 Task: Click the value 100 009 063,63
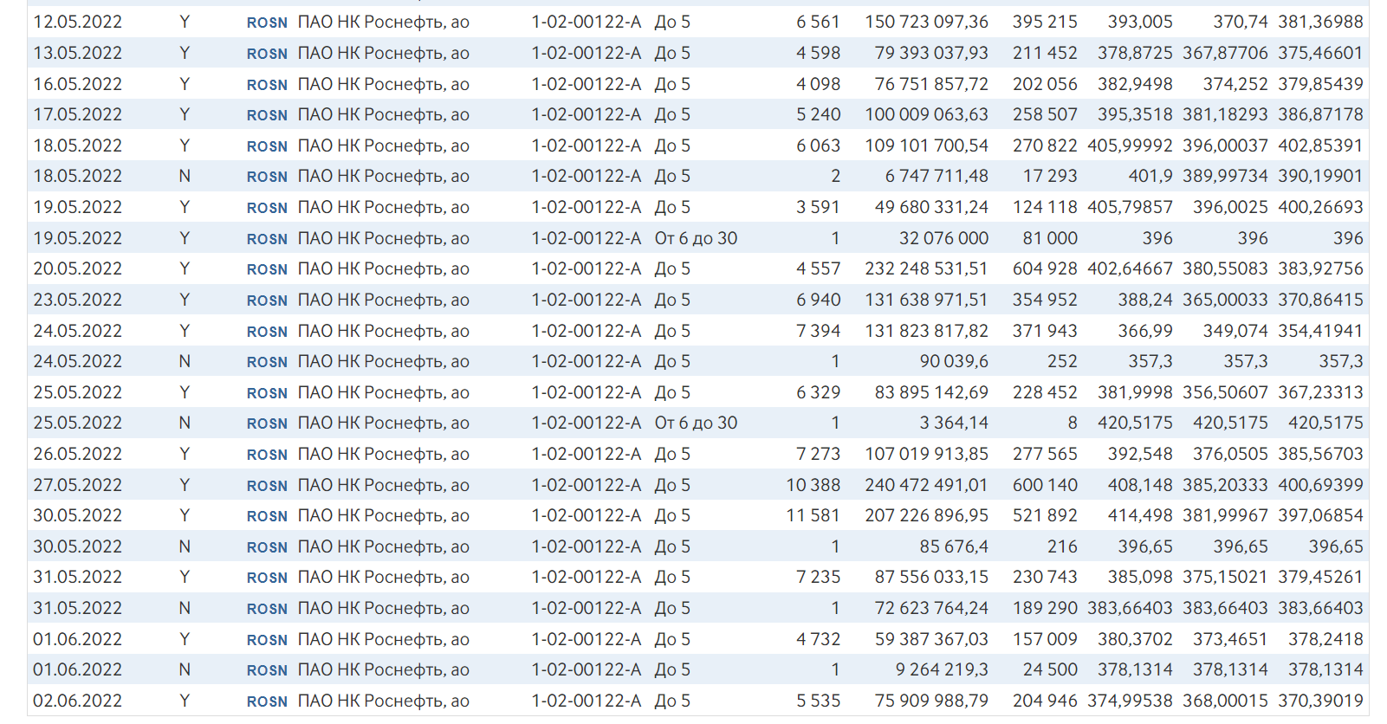926,114
